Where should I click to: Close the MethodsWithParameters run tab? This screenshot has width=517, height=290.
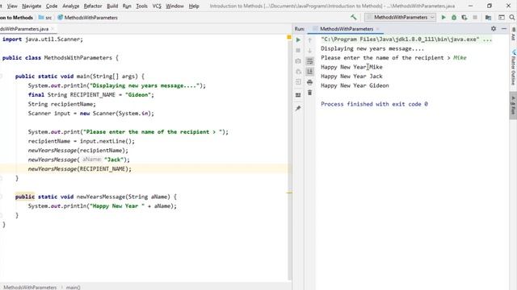pos(377,29)
